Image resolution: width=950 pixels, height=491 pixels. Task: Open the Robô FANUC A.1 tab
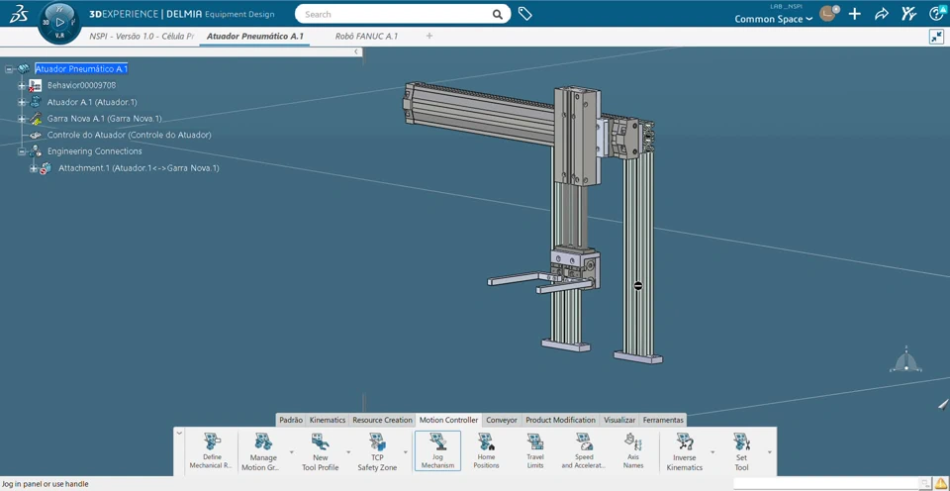click(x=366, y=36)
